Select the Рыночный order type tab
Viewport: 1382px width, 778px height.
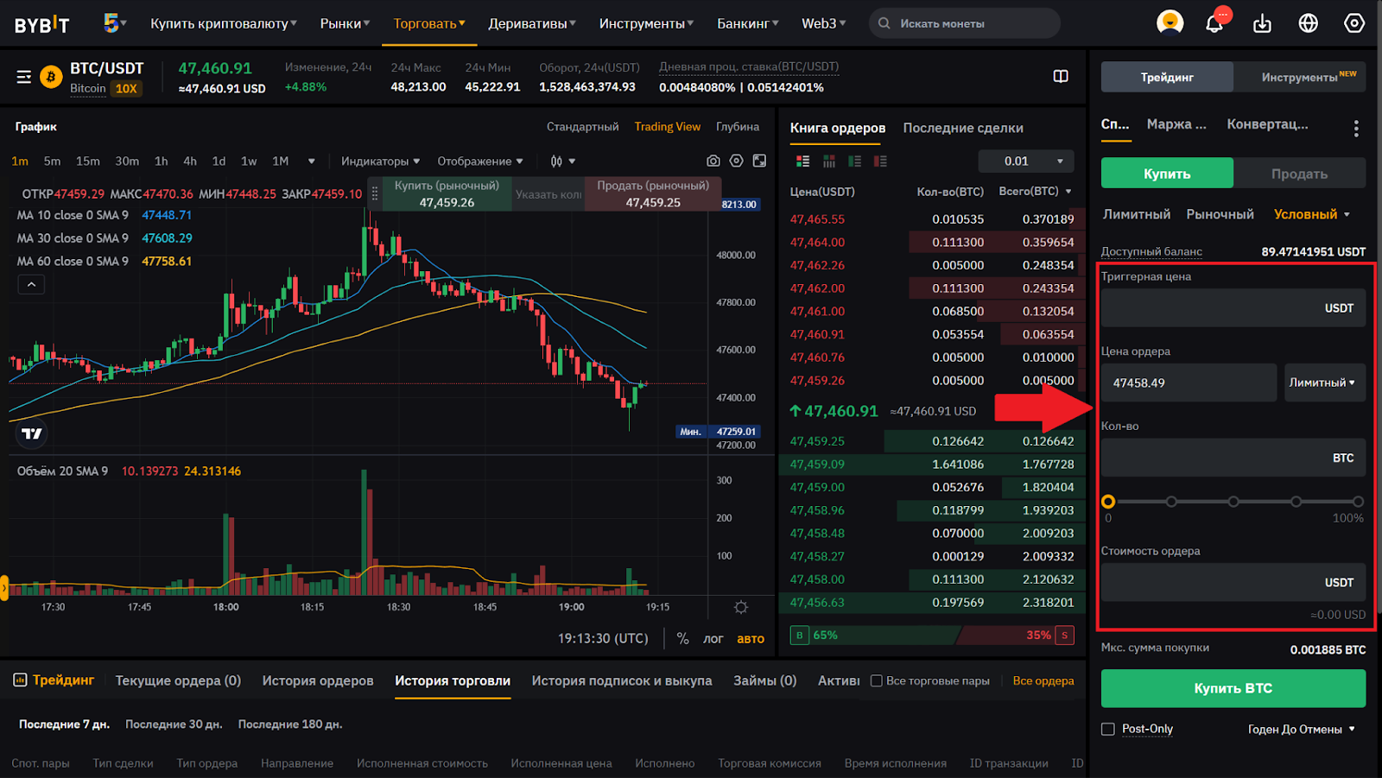[1220, 214]
